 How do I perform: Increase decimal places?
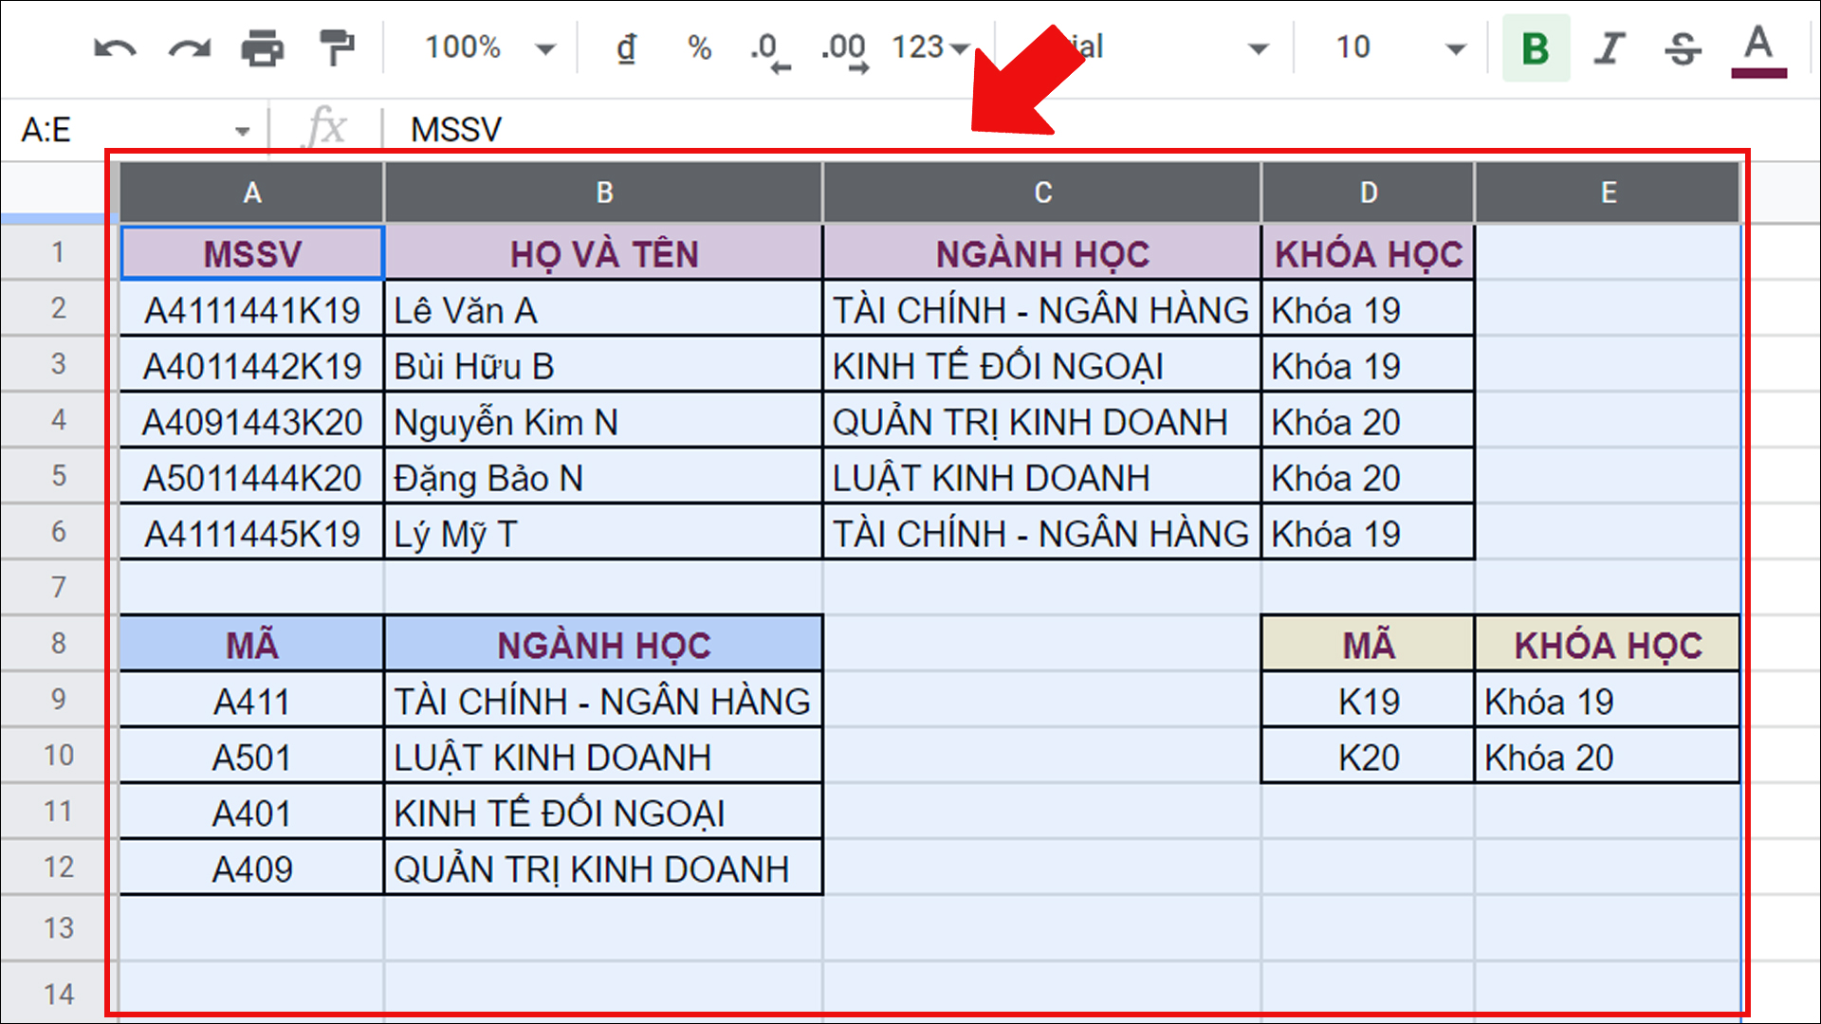(842, 47)
